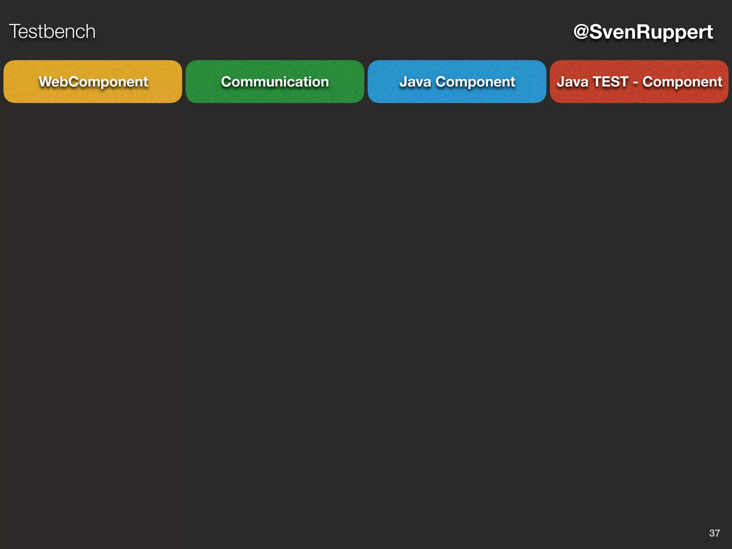This screenshot has width=732, height=549.
Task: Click the empty dark slide center
Action: pyautogui.click(x=366, y=304)
